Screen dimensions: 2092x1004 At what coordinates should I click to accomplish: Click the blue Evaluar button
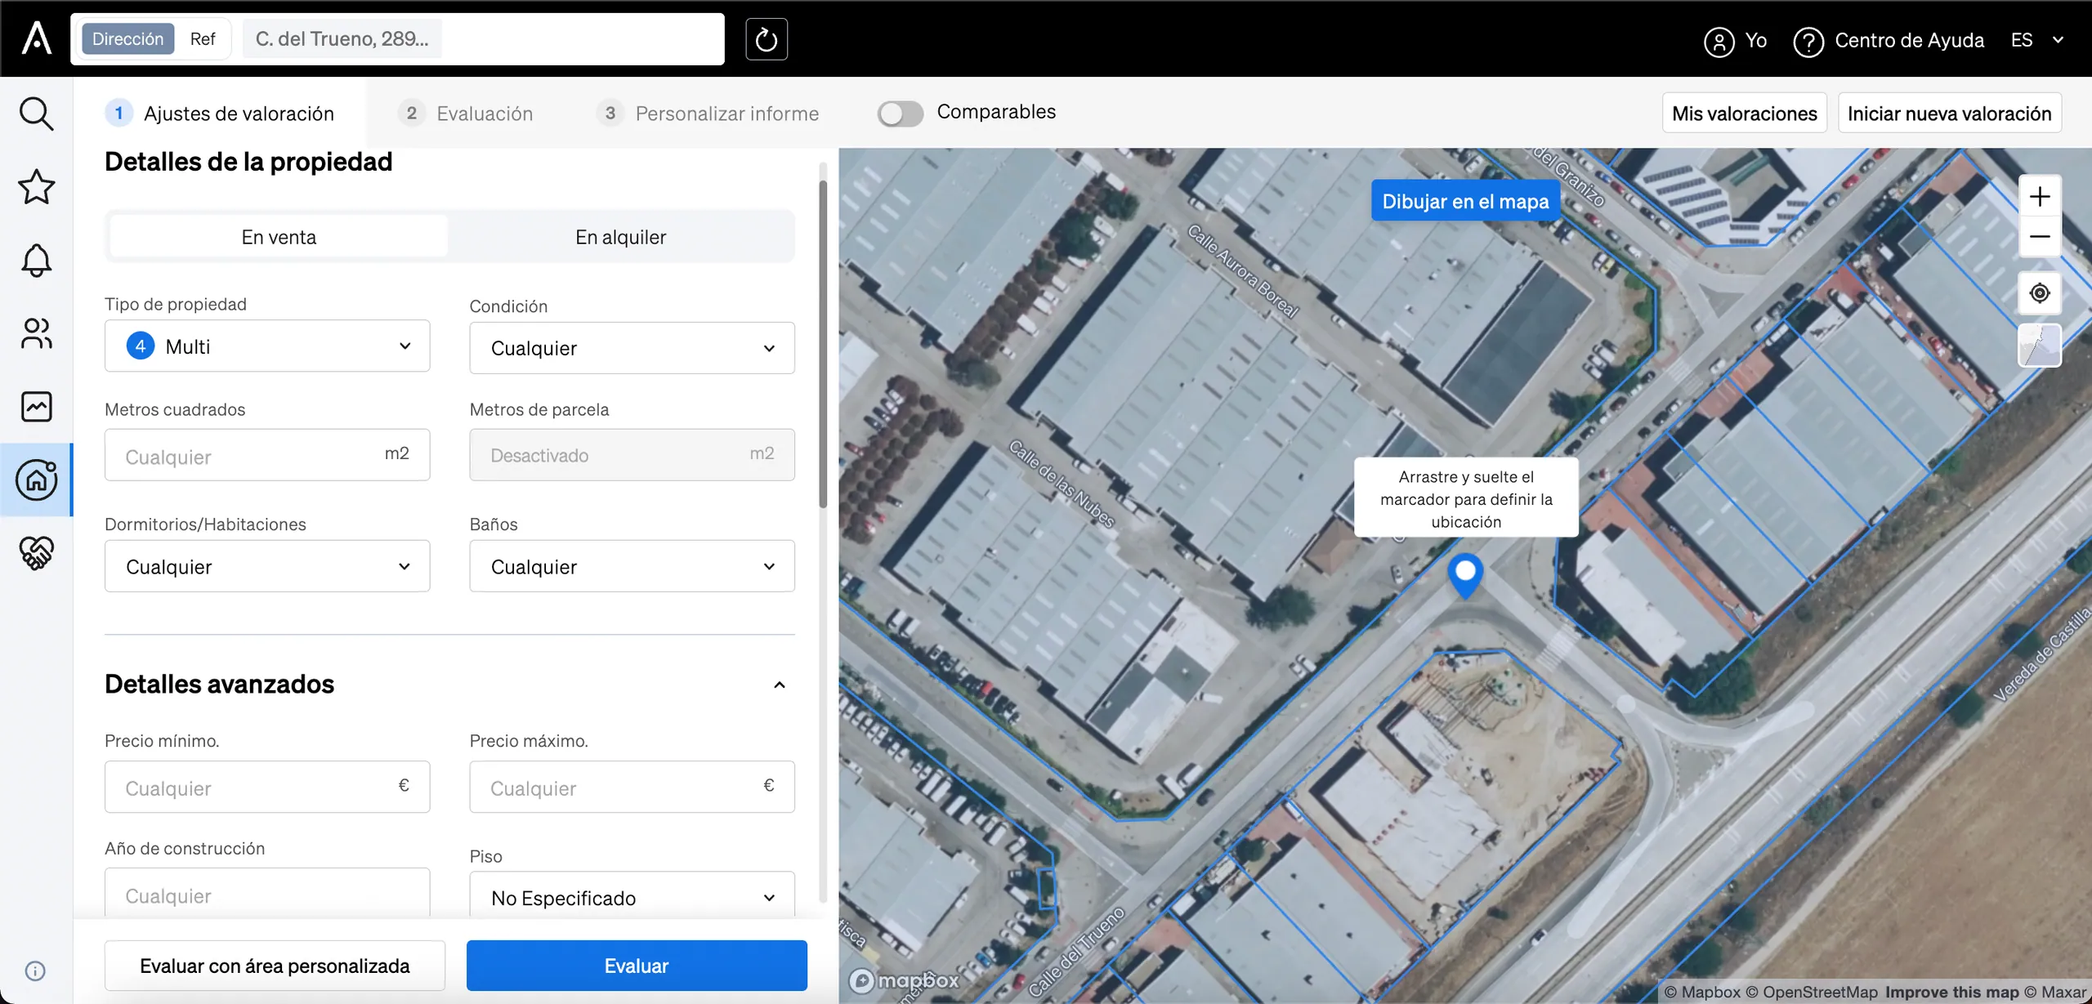(637, 966)
